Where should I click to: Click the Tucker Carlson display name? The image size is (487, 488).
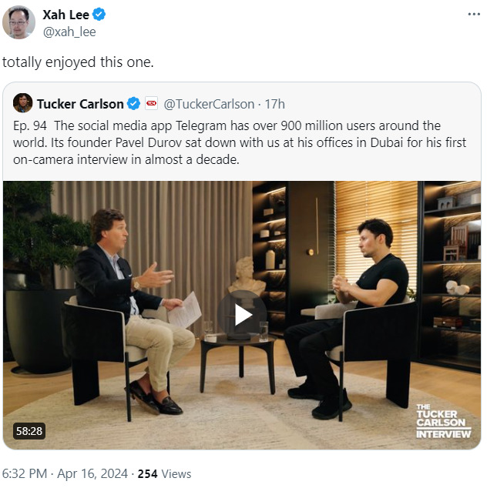coord(80,104)
